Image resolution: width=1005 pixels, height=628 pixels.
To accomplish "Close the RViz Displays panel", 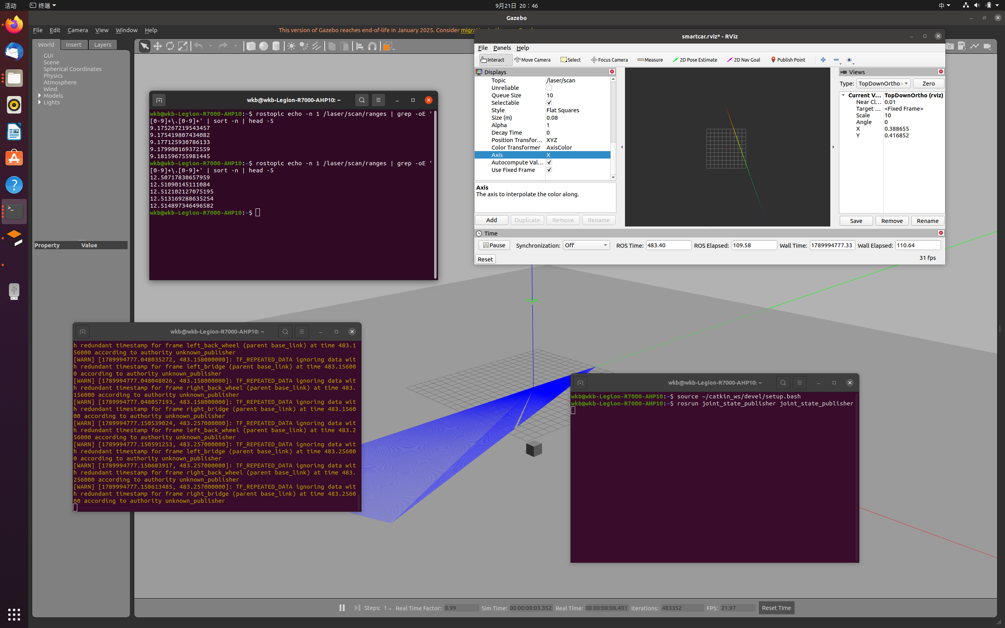I will [612, 71].
